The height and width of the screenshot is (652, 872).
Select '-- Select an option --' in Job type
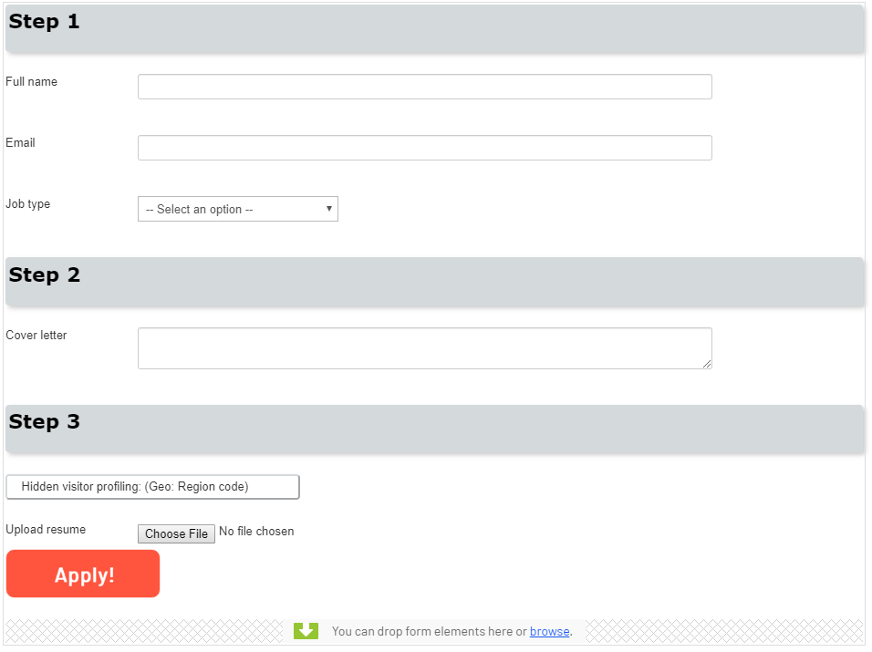pyautogui.click(x=237, y=209)
